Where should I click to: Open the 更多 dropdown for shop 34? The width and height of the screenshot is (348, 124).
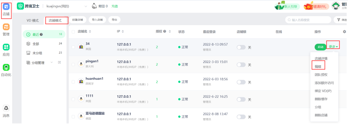[333, 47]
